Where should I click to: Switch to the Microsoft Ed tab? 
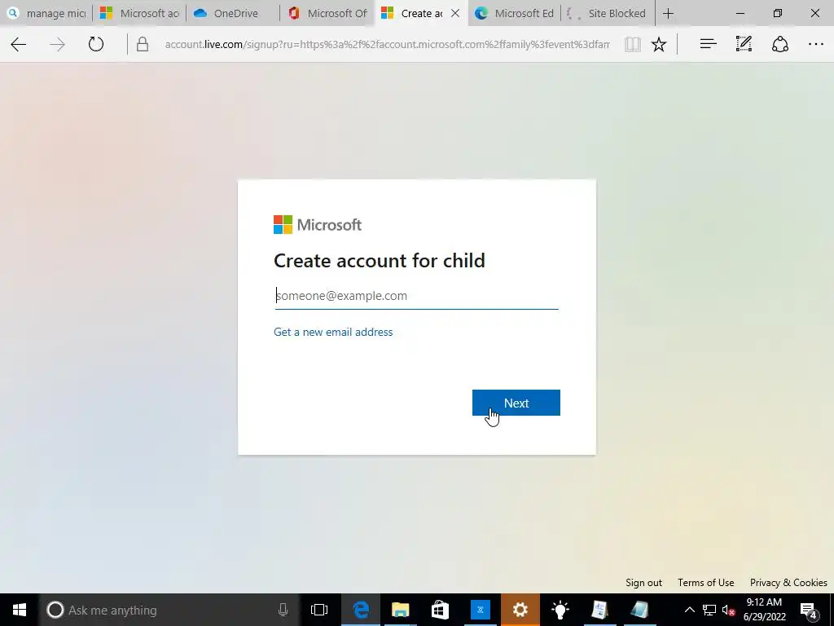[515, 13]
